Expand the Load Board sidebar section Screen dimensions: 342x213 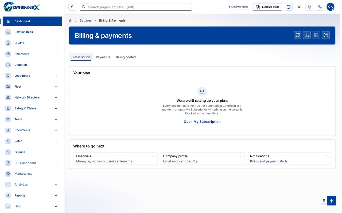click(x=56, y=76)
